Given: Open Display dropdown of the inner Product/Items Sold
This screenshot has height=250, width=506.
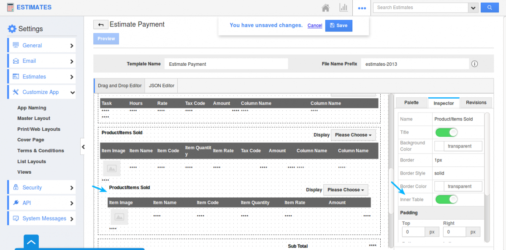Looking at the screenshot, I should click(x=346, y=190).
